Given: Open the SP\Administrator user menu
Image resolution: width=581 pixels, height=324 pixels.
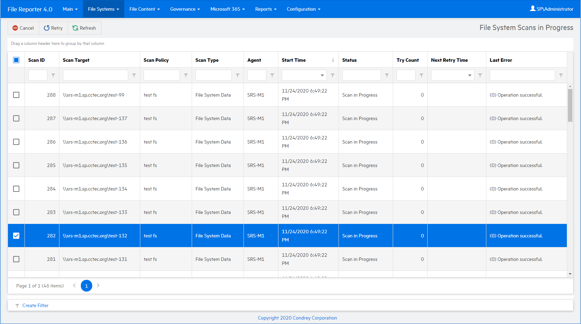Looking at the screenshot, I should pos(552,9).
